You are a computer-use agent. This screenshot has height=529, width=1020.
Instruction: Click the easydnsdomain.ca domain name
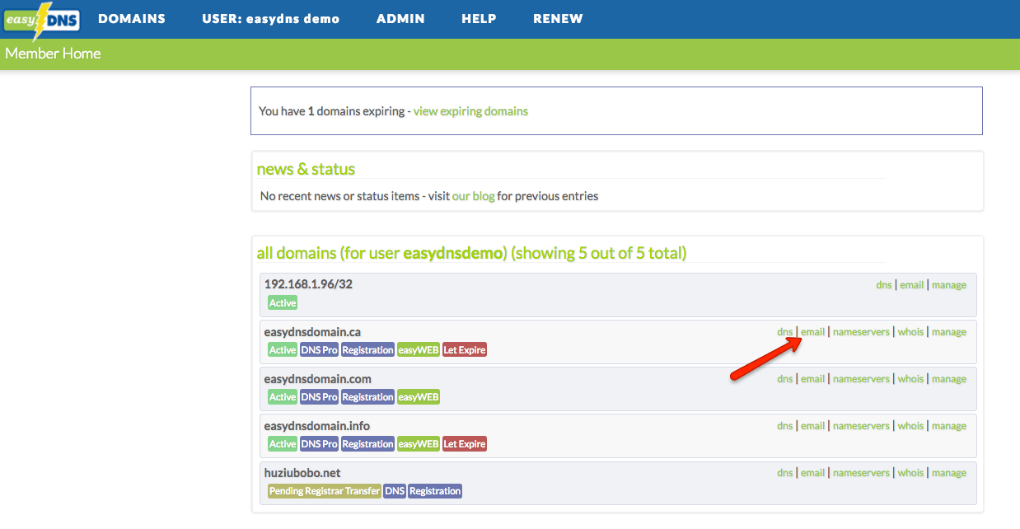tap(312, 331)
